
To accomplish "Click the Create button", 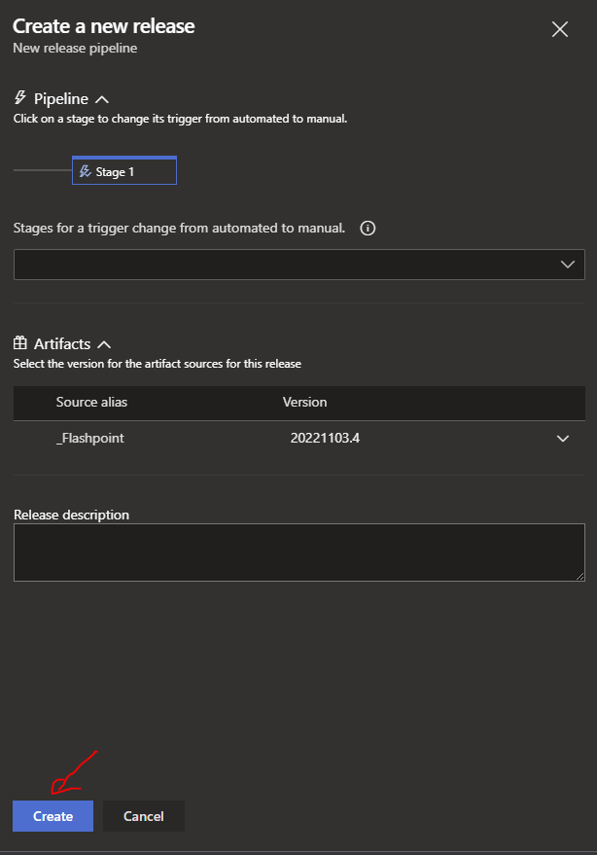I will click(53, 816).
